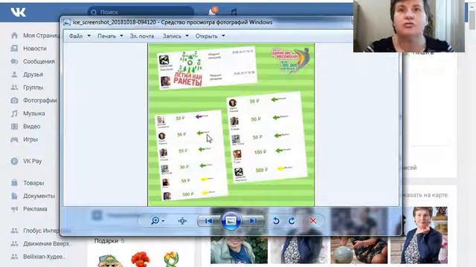Open Открыть menu in photo viewer
The height and width of the screenshot is (267, 476).
[x=207, y=36]
